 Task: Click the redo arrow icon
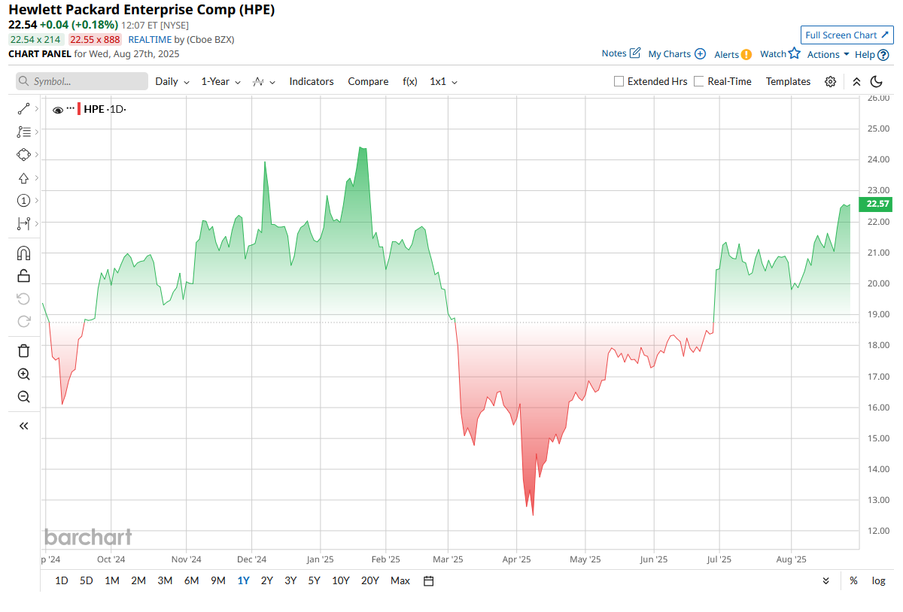[23, 321]
